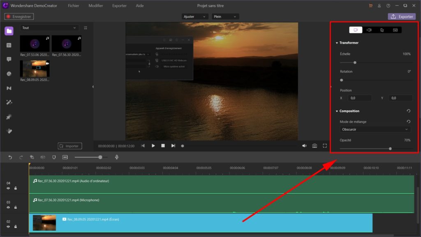Reset the Mode de mélange setting
Image resolution: width=421 pixels, height=237 pixels.
tap(408, 121)
